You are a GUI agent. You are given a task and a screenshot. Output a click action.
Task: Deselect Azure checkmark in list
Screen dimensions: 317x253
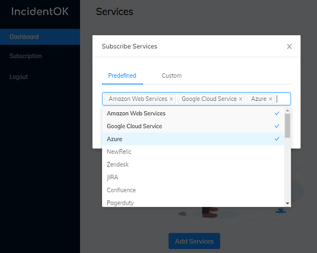pyautogui.click(x=277, y=139)
